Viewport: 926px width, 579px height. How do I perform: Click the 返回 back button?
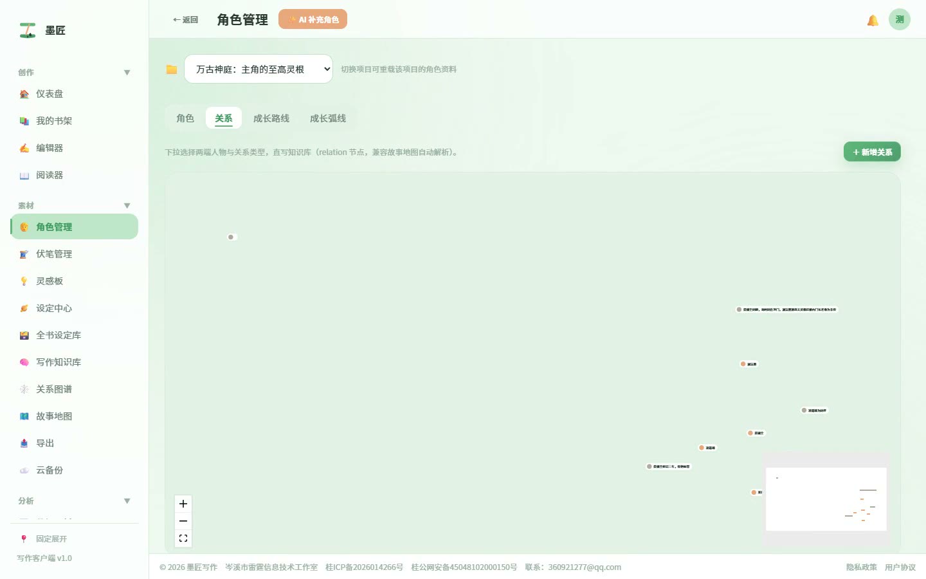click(x=185, y=20)
